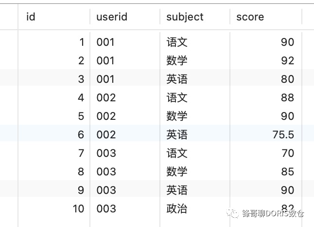Click the score 70 cell

287,153
